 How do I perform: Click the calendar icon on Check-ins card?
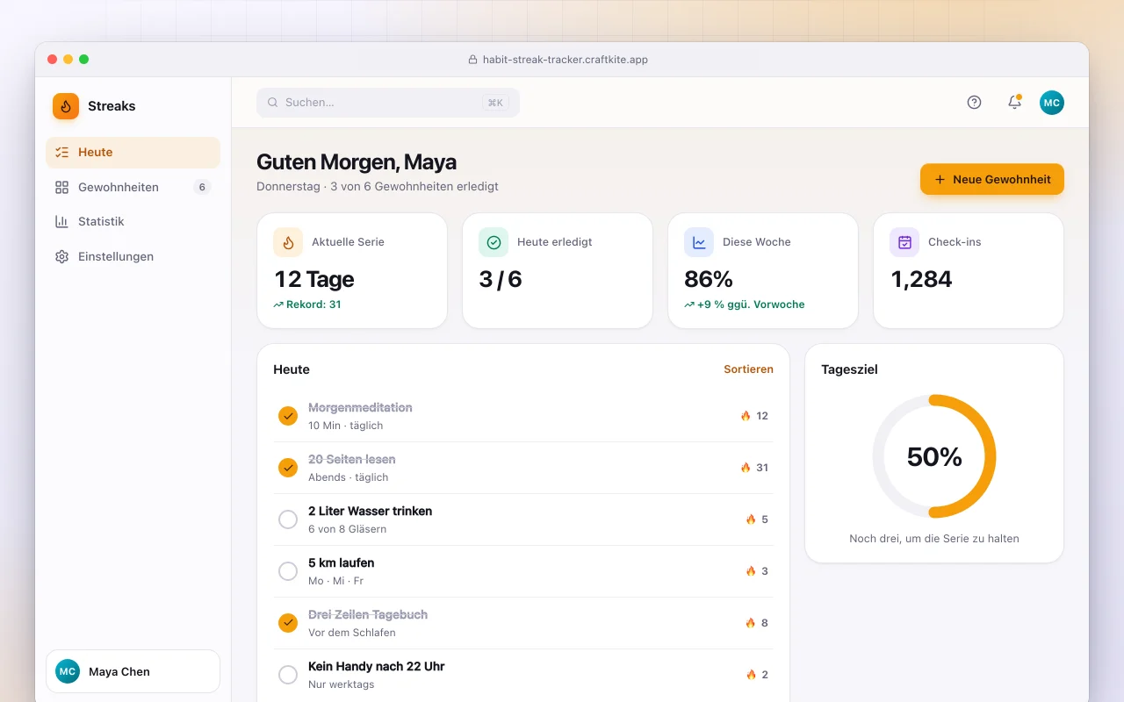point(904,242)
